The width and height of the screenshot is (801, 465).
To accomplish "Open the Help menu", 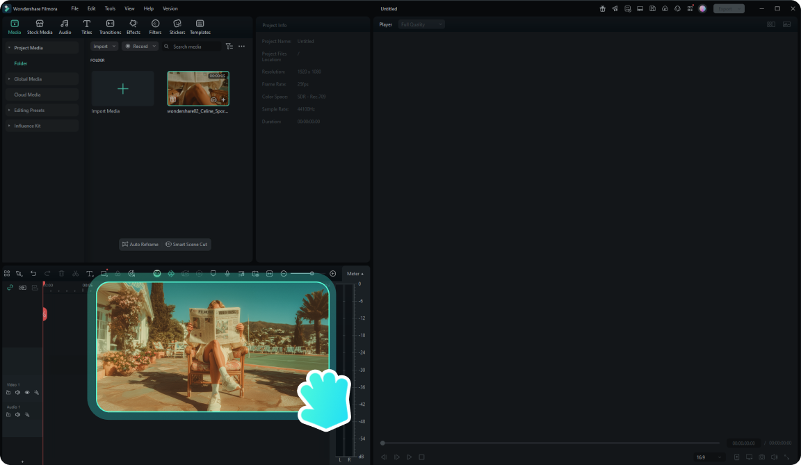I will tap(149, 8).
